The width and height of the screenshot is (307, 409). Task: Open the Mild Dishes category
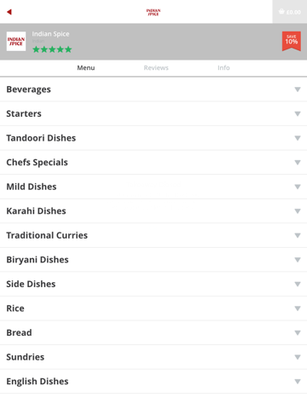click(153, 187)
